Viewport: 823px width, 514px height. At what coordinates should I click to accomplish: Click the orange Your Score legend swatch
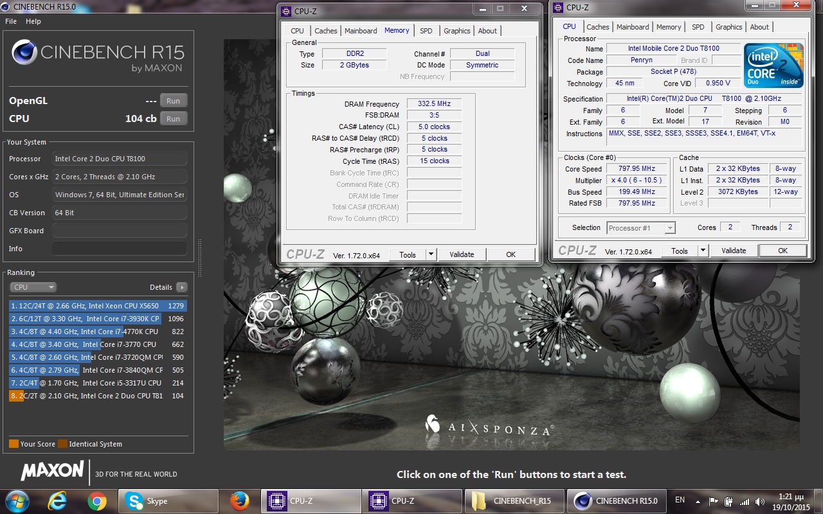[x=14, y=444]
